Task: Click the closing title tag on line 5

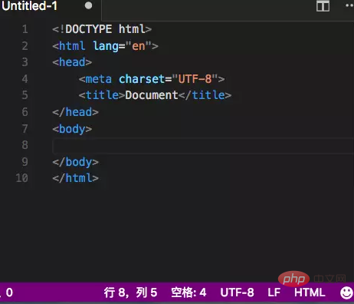Action: click(x=205, y=95)
